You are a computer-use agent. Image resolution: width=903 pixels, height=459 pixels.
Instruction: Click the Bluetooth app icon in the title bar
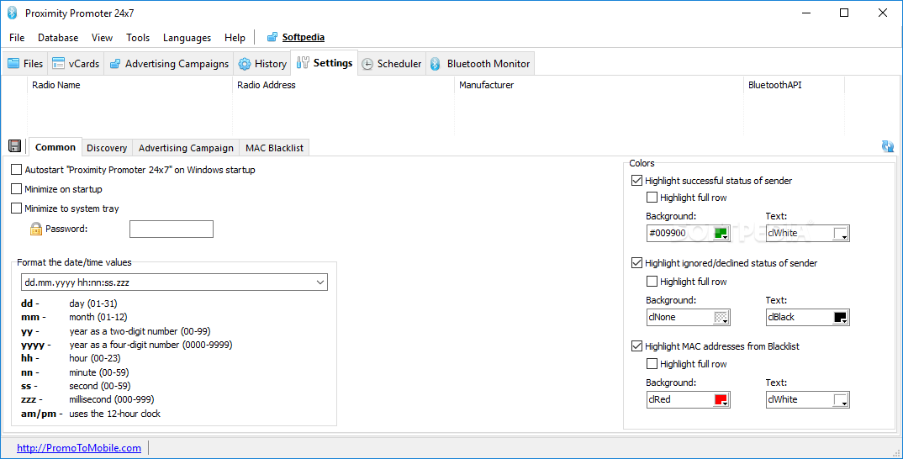tap(12, 13)
